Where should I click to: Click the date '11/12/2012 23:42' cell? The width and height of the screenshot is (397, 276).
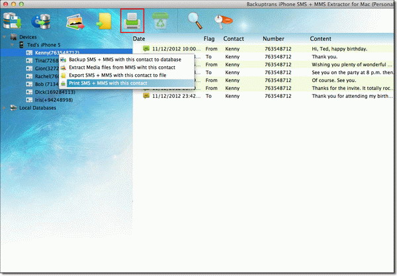pyautogui.click(x=176, y=96)
